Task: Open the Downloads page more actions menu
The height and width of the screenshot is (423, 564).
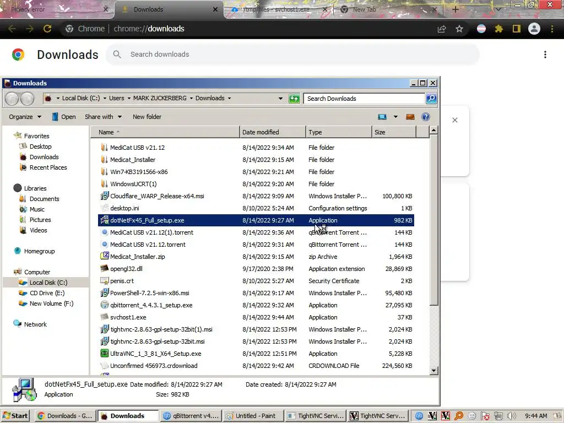Action: (545, 55)
